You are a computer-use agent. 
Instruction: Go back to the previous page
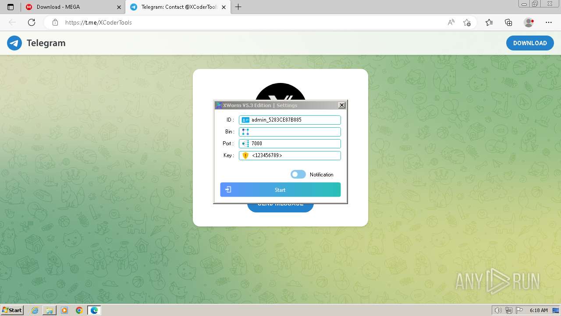[x=12, y=22]
